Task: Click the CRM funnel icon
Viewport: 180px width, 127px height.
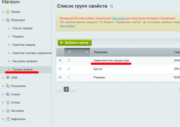Action: 7,78
